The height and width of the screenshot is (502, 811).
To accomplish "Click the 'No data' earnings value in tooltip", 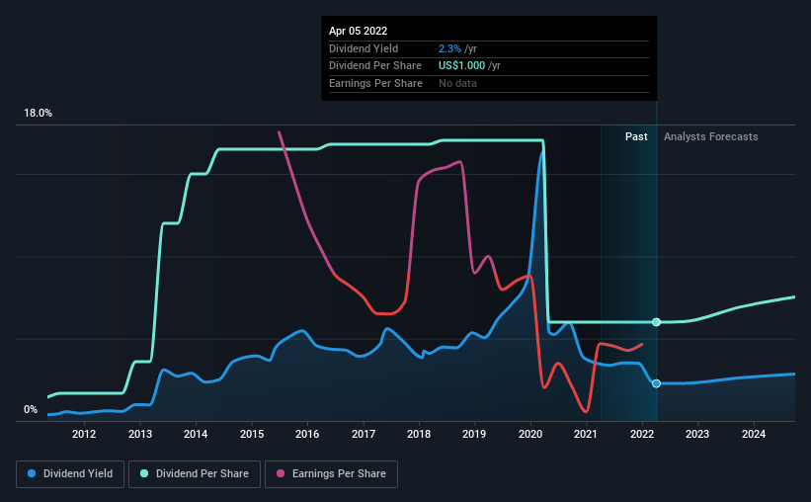I will tap(457, 83).
